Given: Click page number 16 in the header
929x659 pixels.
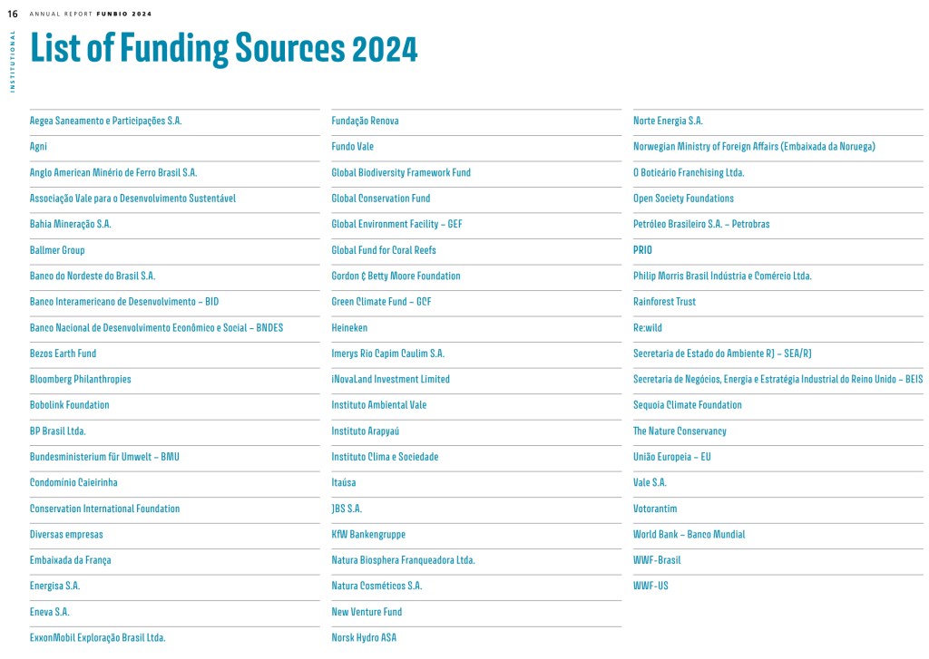Looking at the screenshot, I should [13, 14].
